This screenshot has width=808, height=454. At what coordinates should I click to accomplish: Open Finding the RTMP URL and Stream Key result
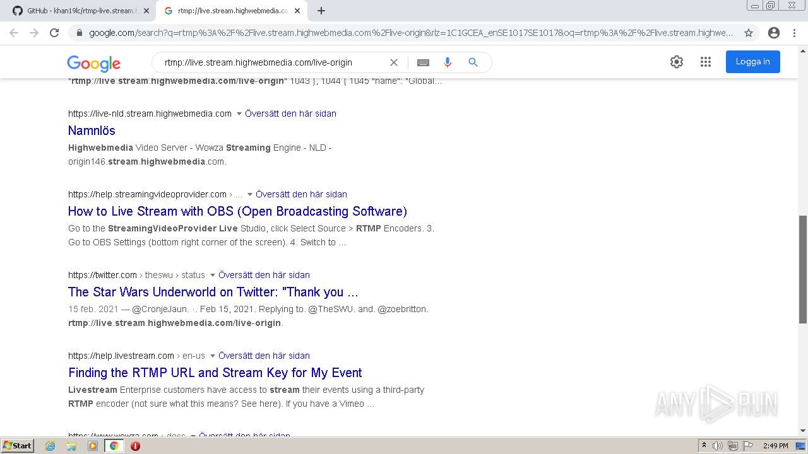[x=215, y=373]
